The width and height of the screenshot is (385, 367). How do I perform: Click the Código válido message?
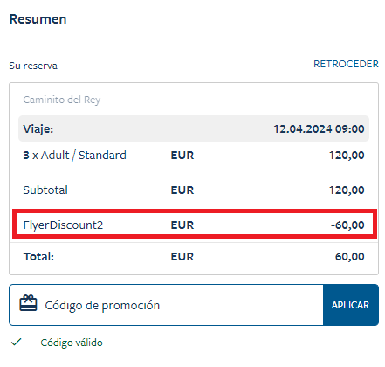click(72, 343)
